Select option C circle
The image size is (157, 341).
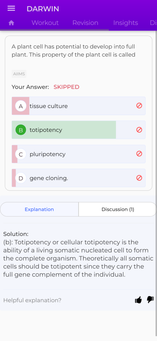[x=21, y=154]
